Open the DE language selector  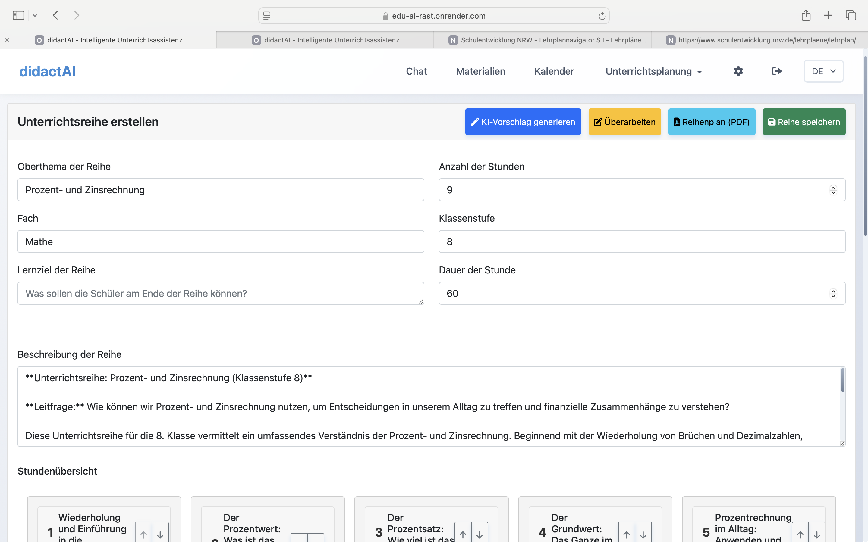(x=823, y=71)
